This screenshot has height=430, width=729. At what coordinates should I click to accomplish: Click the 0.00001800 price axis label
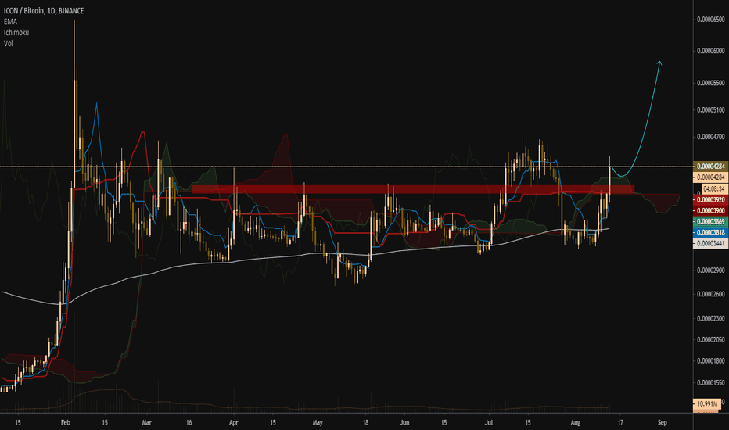pyautogui.click(x=710, y=360)
